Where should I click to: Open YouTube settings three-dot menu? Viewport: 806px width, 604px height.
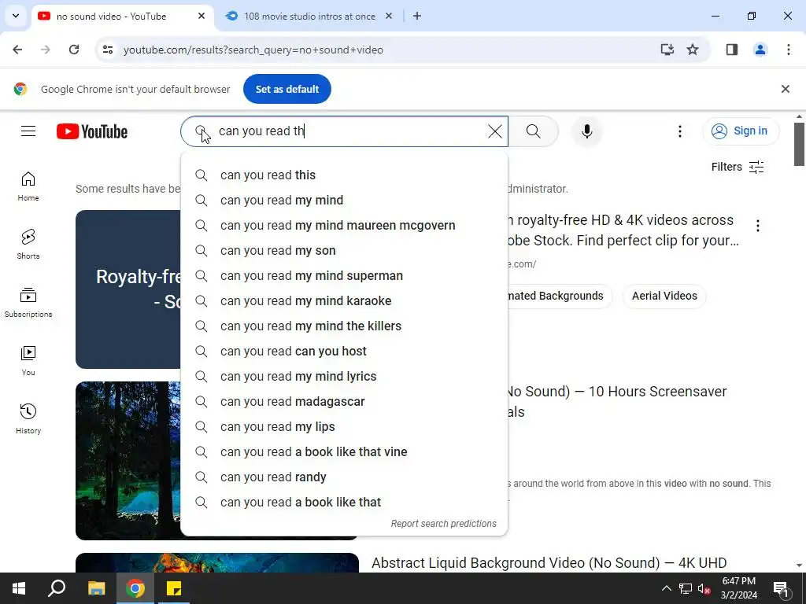679,131
